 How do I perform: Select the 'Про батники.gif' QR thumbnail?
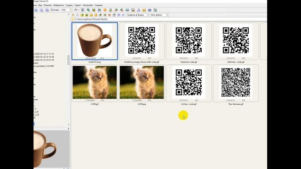click(x=236, y=83)
